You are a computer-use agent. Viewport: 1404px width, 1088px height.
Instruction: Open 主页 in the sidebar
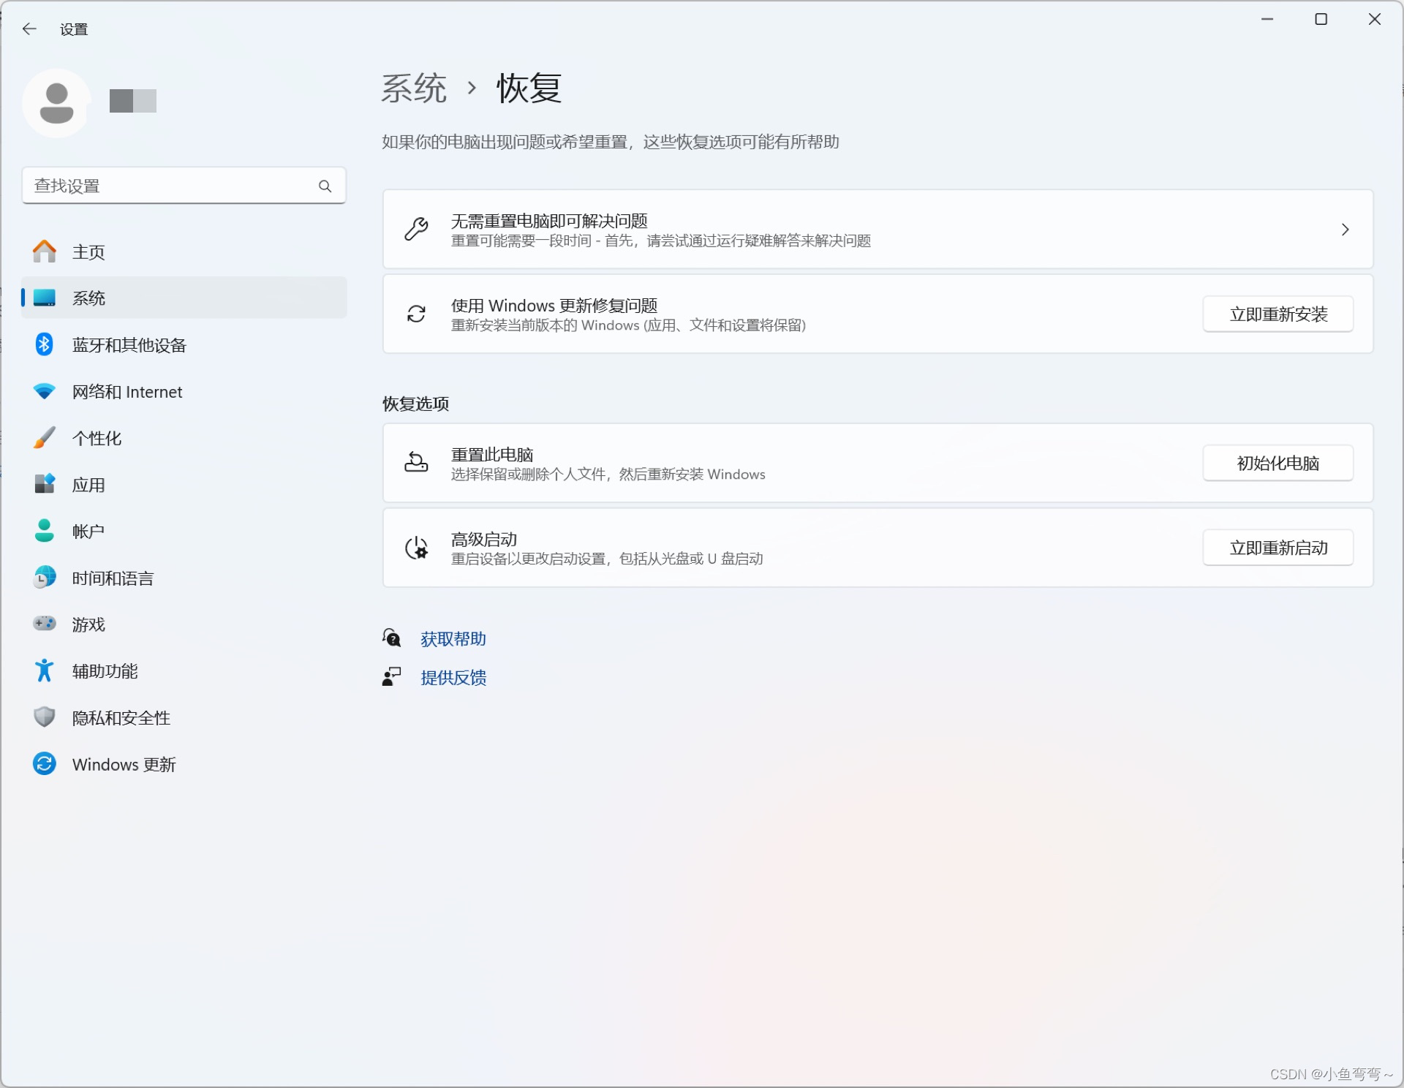(x=184, y=252)
